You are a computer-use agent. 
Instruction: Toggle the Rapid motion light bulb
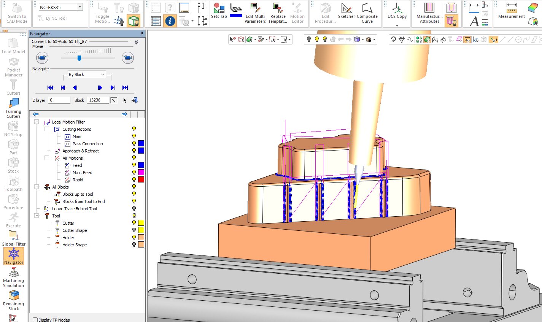[x=134, y=180]
